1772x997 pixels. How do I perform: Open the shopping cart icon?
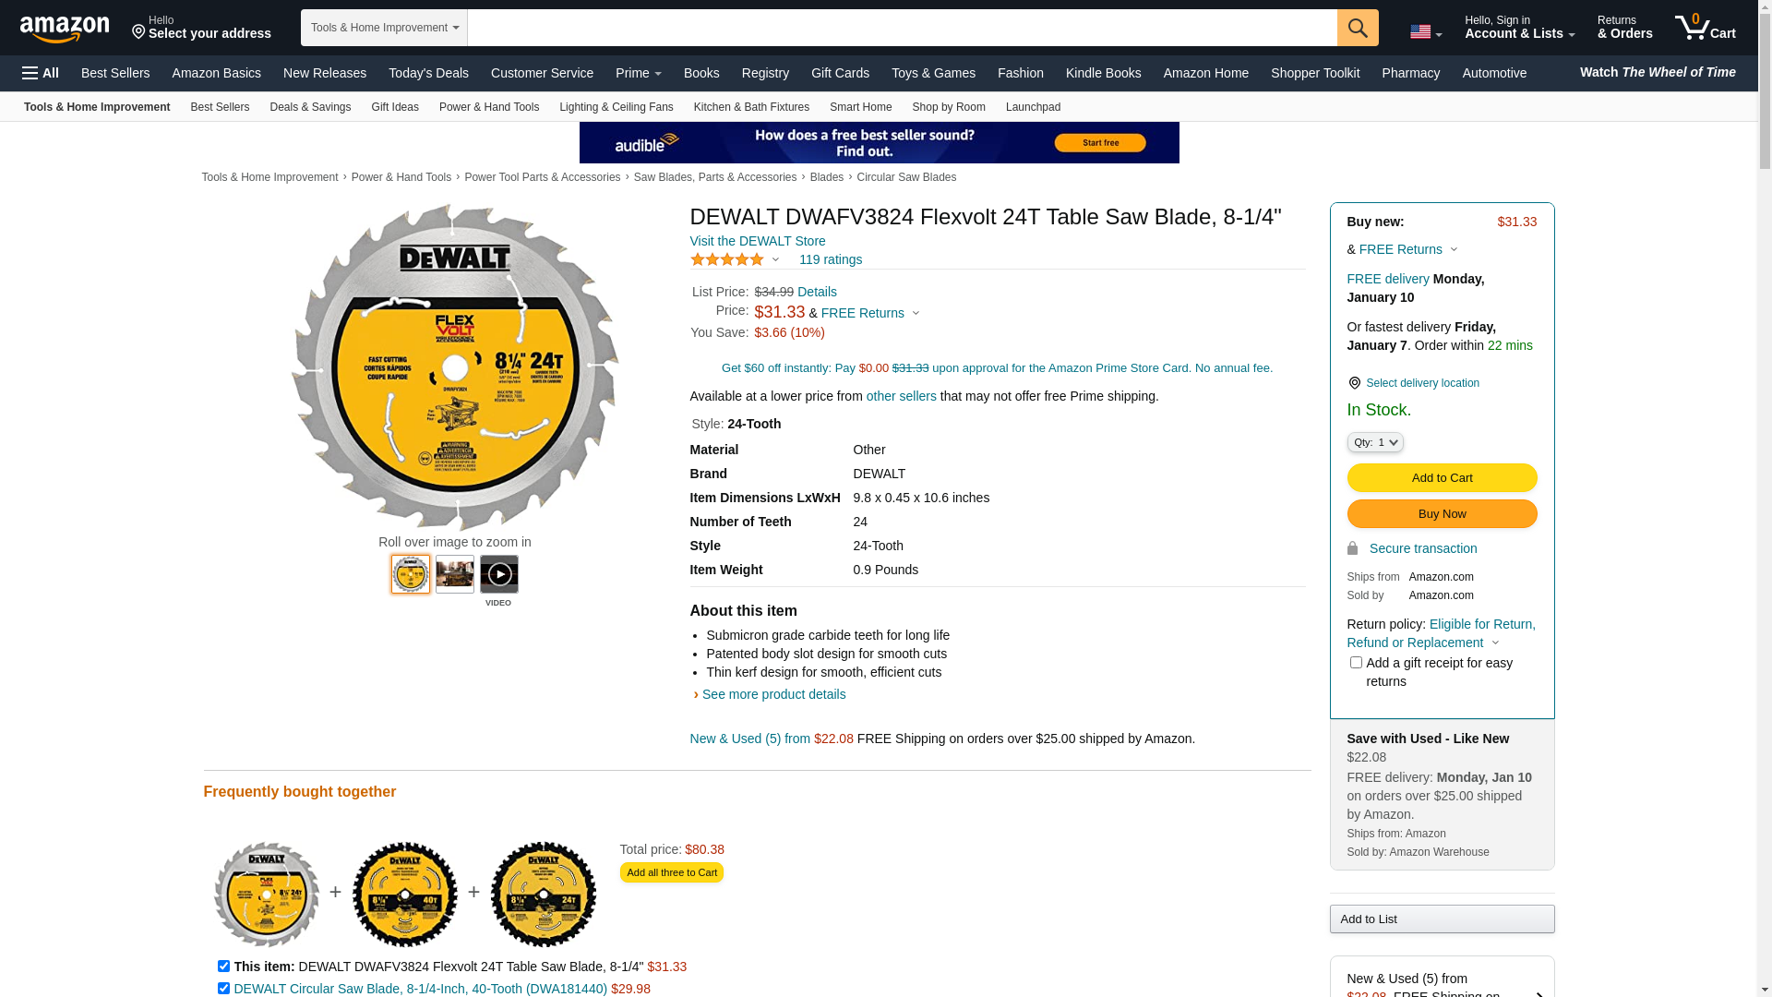(1706, 28)
